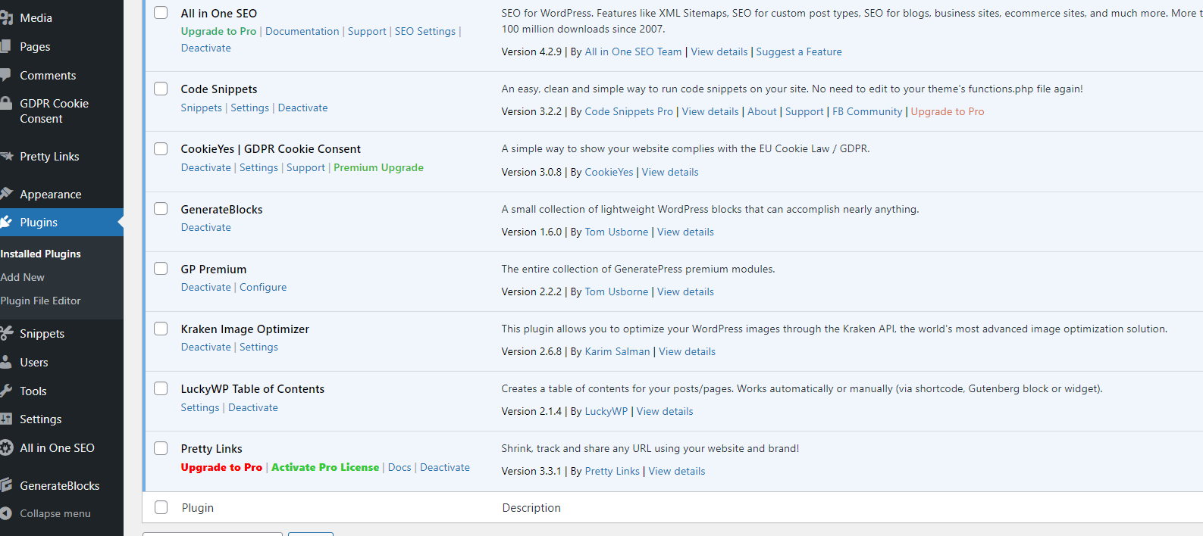This screenshot has width=1203, height=536.
Task: Select the Code Snippets plugin checkbox
Action: pos(161,89)
